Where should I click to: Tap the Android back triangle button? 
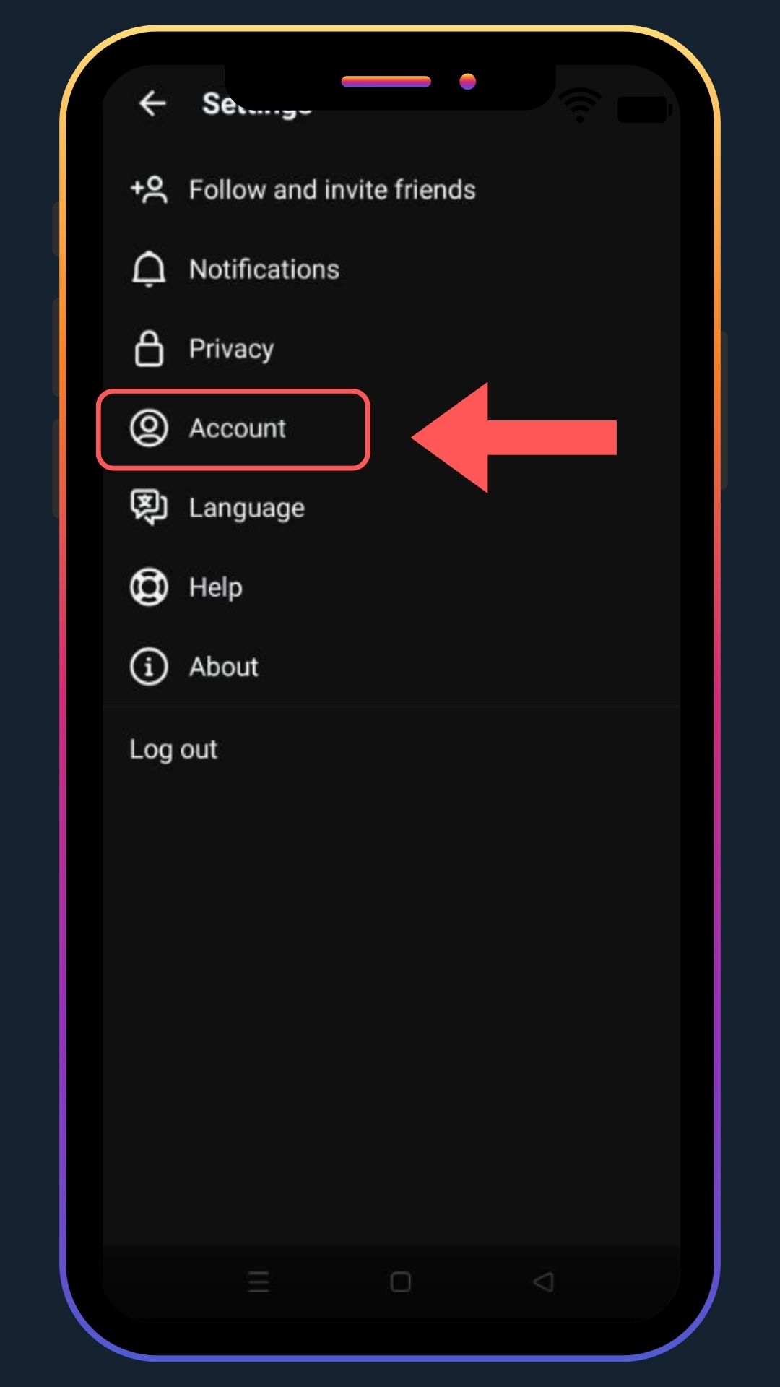pos(543,1282)
